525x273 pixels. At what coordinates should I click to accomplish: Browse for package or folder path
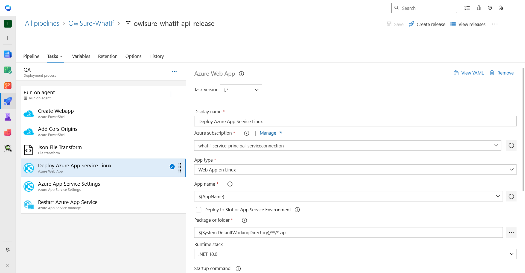511,233
